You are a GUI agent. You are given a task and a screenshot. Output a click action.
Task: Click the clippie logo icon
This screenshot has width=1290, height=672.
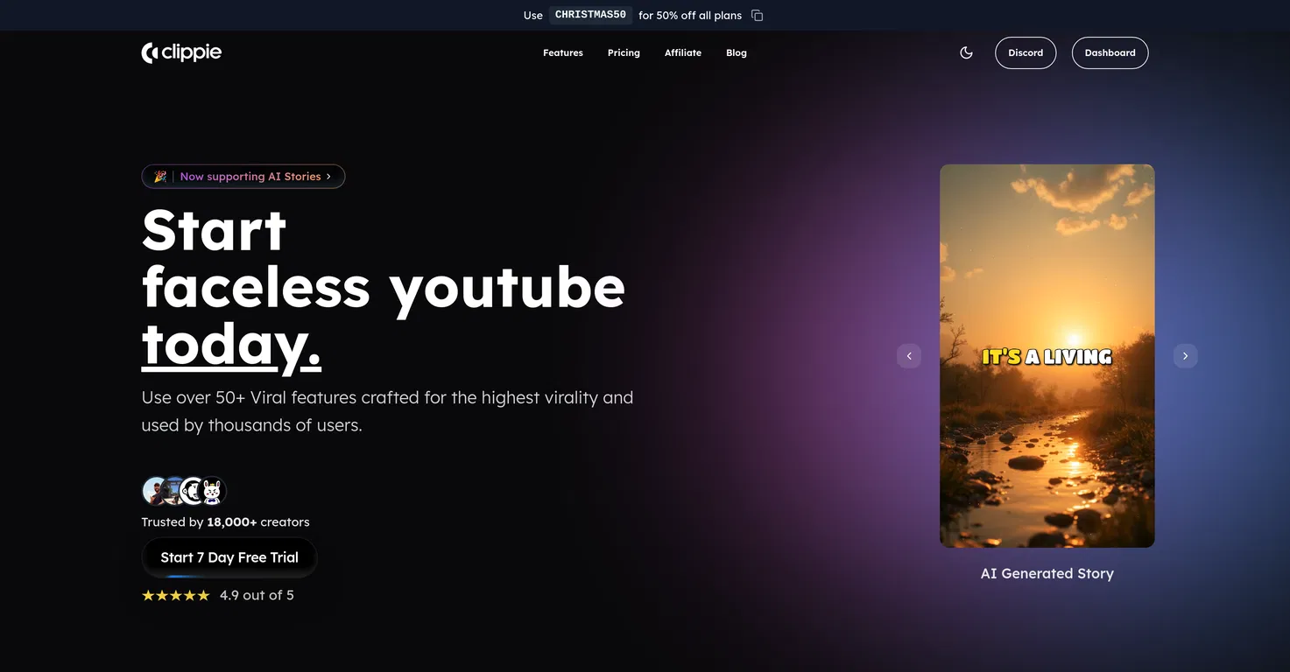[x=149, y=52]
